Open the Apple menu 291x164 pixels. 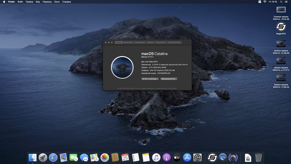[x=4, y=2]
